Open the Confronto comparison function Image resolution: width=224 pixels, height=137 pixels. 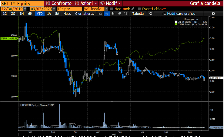[x=59, y=3]
